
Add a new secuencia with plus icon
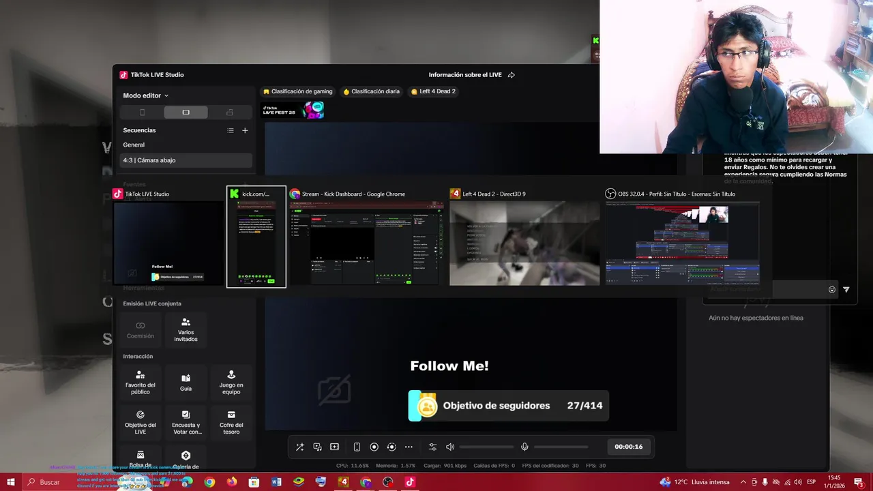[x=245, y=130]
